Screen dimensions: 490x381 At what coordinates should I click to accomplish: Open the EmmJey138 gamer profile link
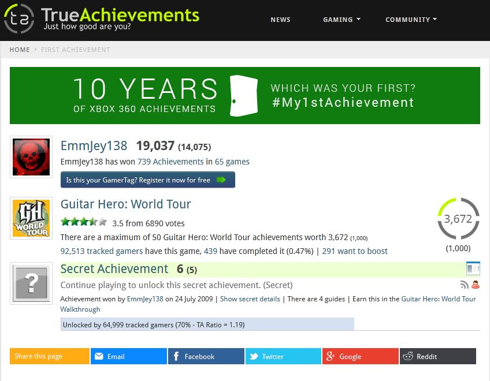coord(94,146)
